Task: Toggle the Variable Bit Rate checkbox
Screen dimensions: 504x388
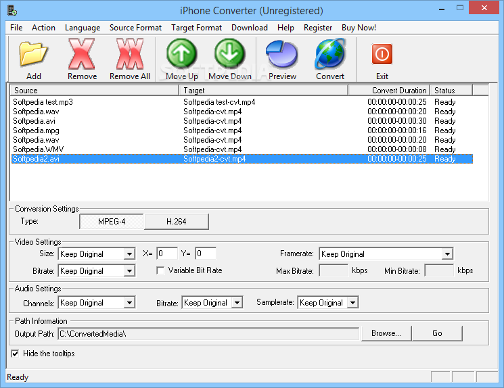Action: (x=160, y=270)
